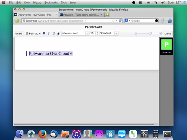Open the URL history dropdown arrow

tap(117, 21)
